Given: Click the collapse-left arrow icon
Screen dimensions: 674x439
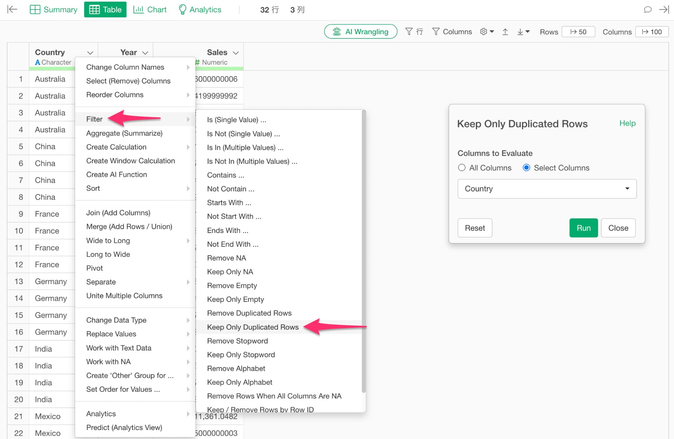Looking at the screenshot, I should [12, 10].
